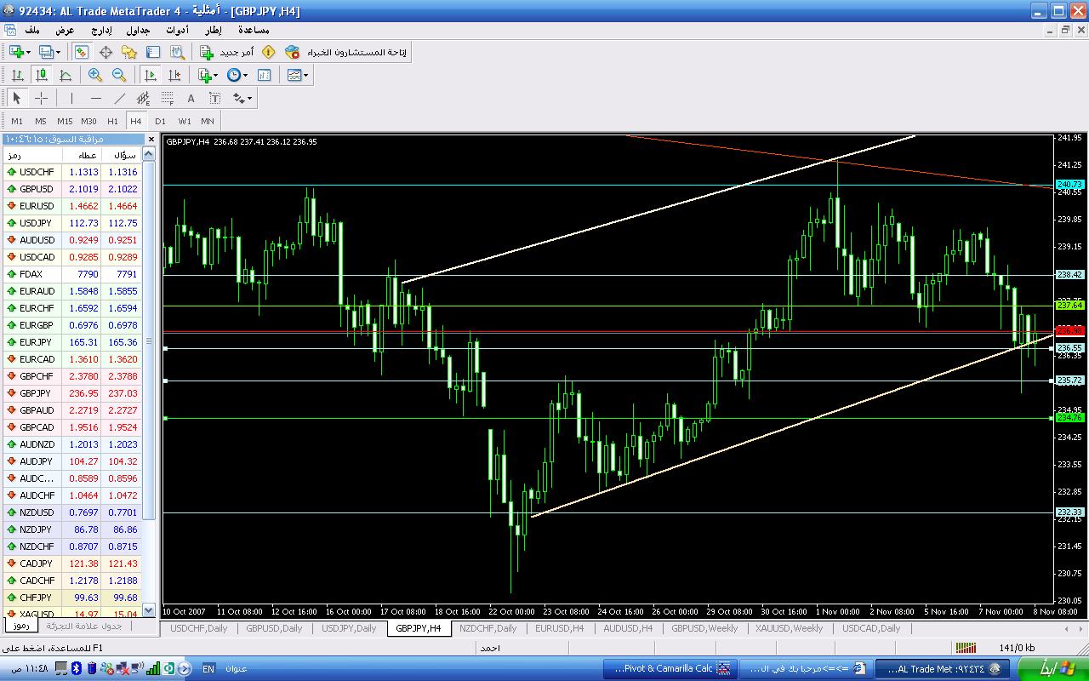Select the Text Label tool
Viewport: 1089px width, 681px height.
point(215,98)
